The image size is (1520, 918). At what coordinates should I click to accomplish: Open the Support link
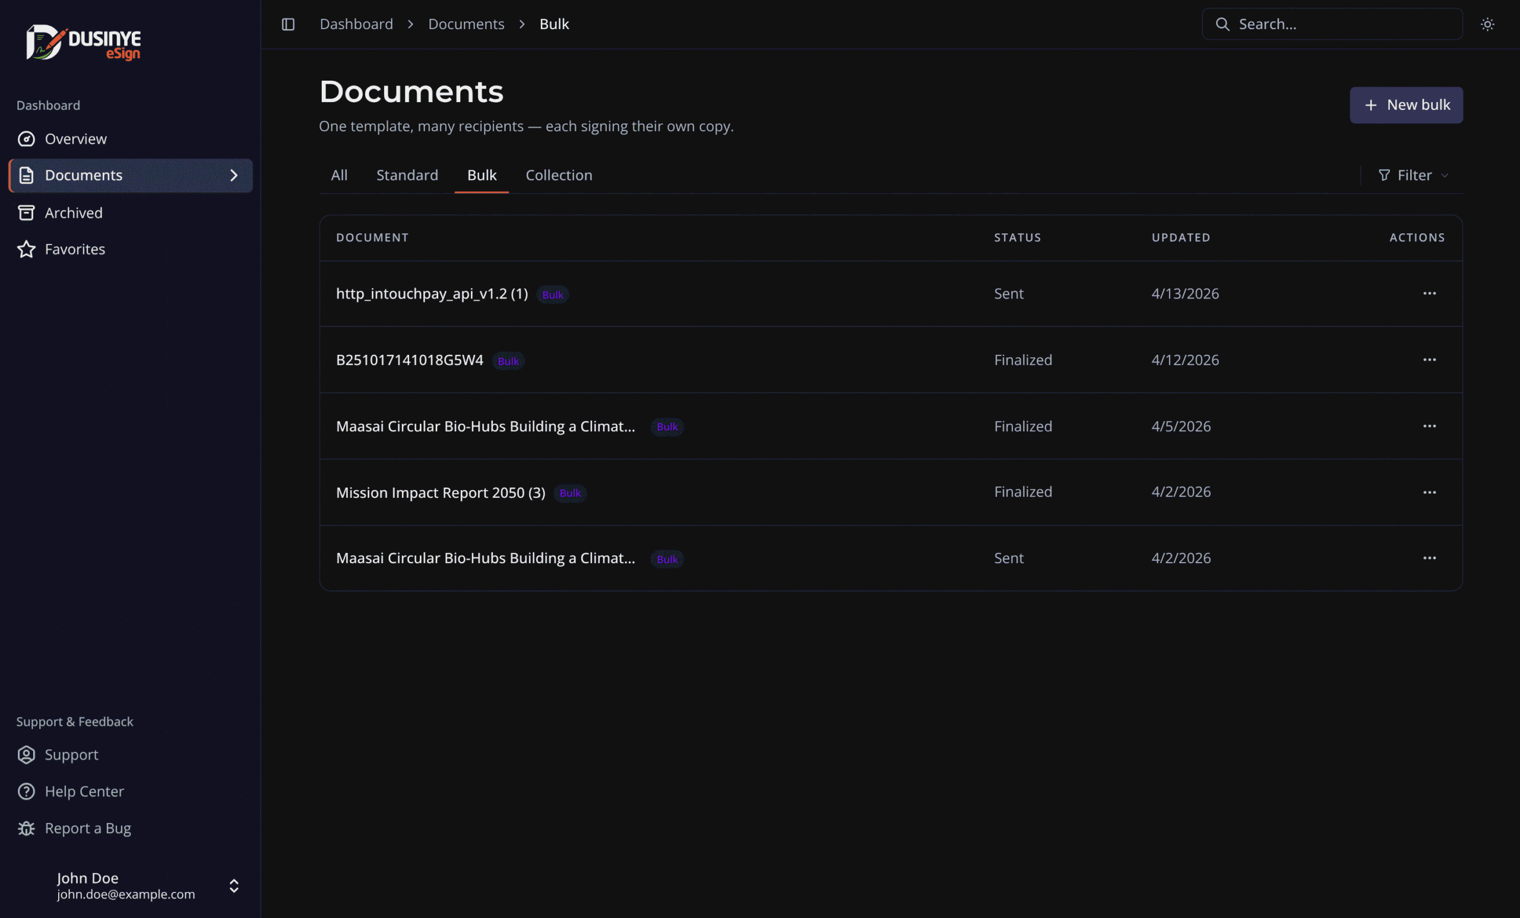[130, 755]
